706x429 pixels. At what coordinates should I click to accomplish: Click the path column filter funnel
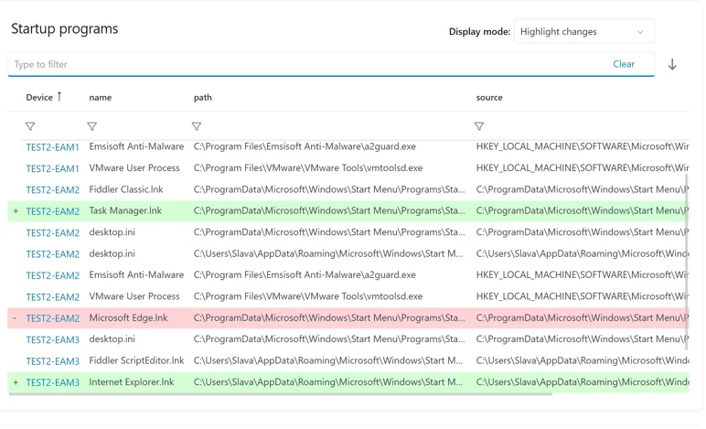pos(197,127)
